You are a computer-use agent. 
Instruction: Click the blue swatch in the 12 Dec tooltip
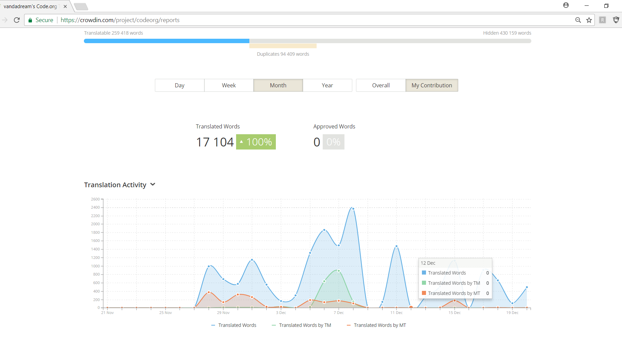click(x=424, y=273)
